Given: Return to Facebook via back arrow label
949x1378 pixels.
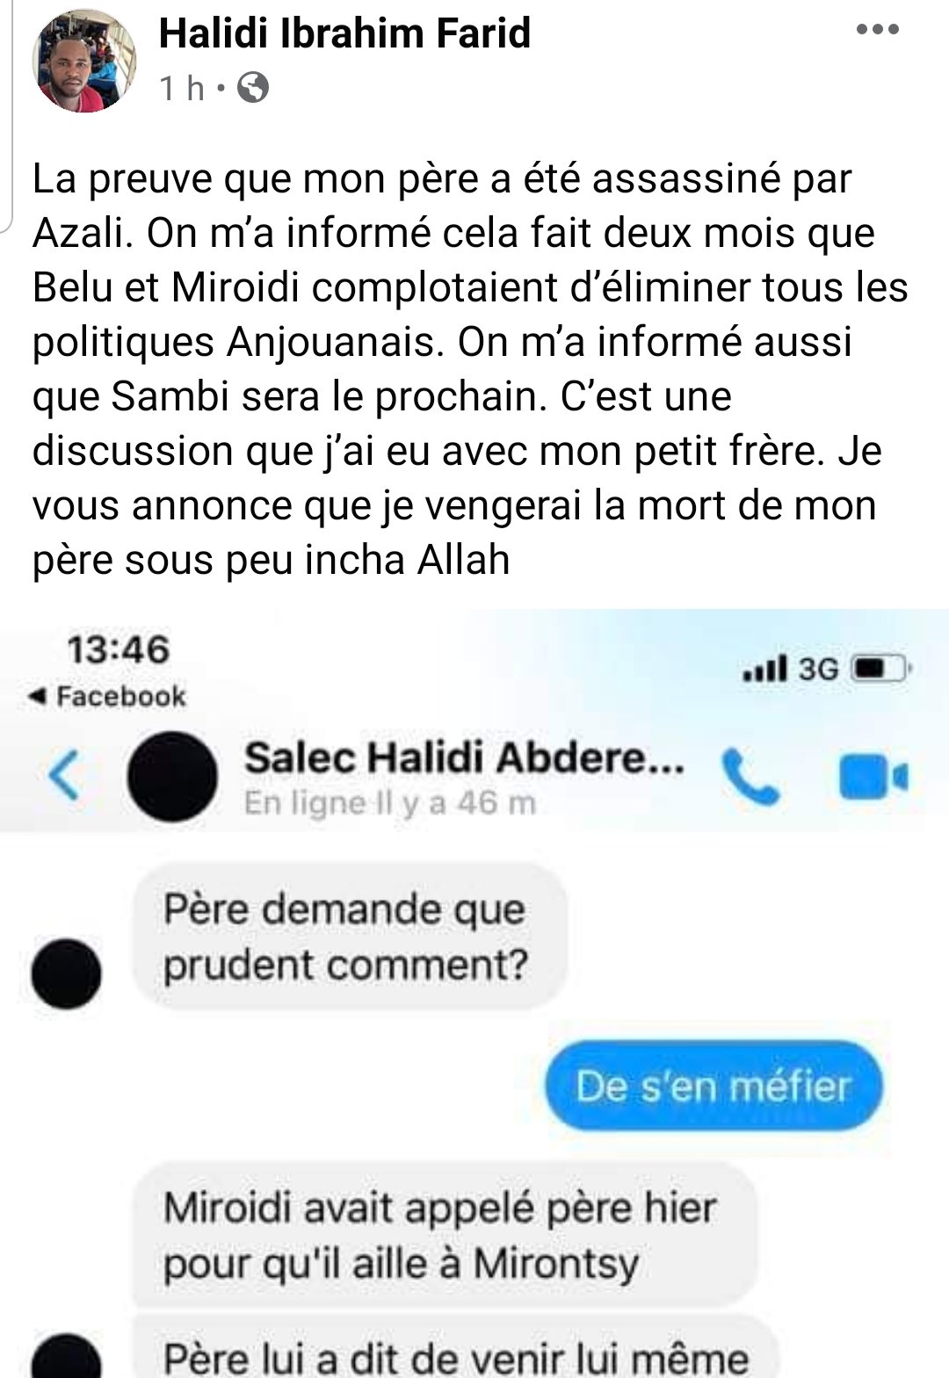Looking at the screenshot, I should [x=107, y=697].
